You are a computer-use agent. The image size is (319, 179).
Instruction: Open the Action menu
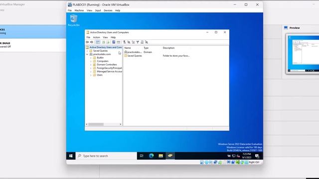tap(96, 37)
